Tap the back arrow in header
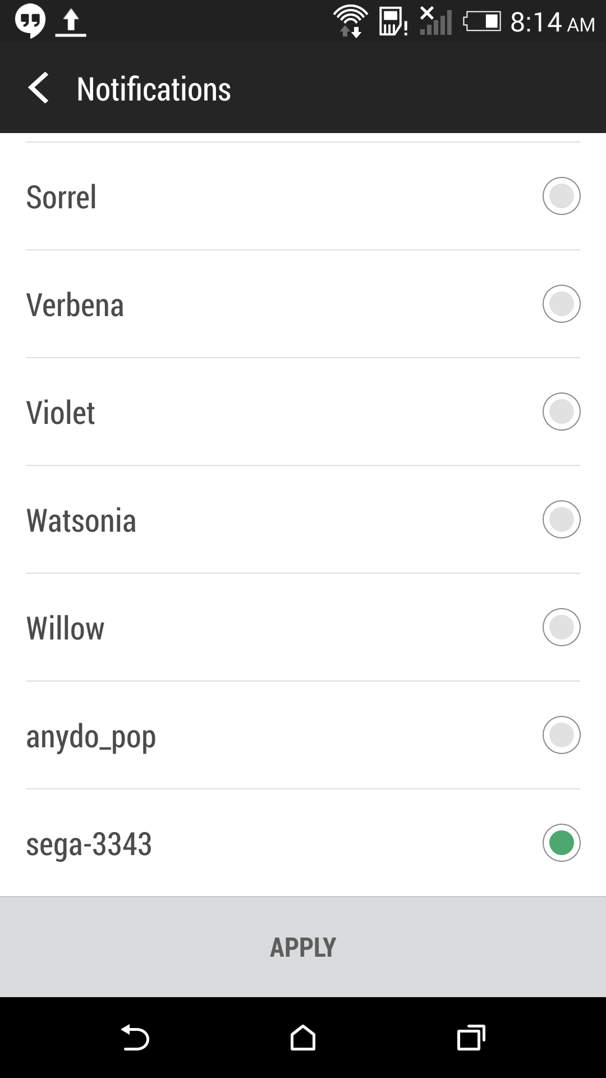Viewport: 606px width, 1078px height. [38, 89]
